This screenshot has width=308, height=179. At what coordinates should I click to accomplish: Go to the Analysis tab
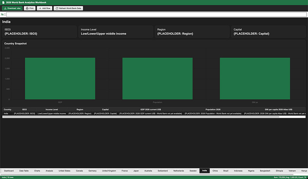[x=49, y=171]
